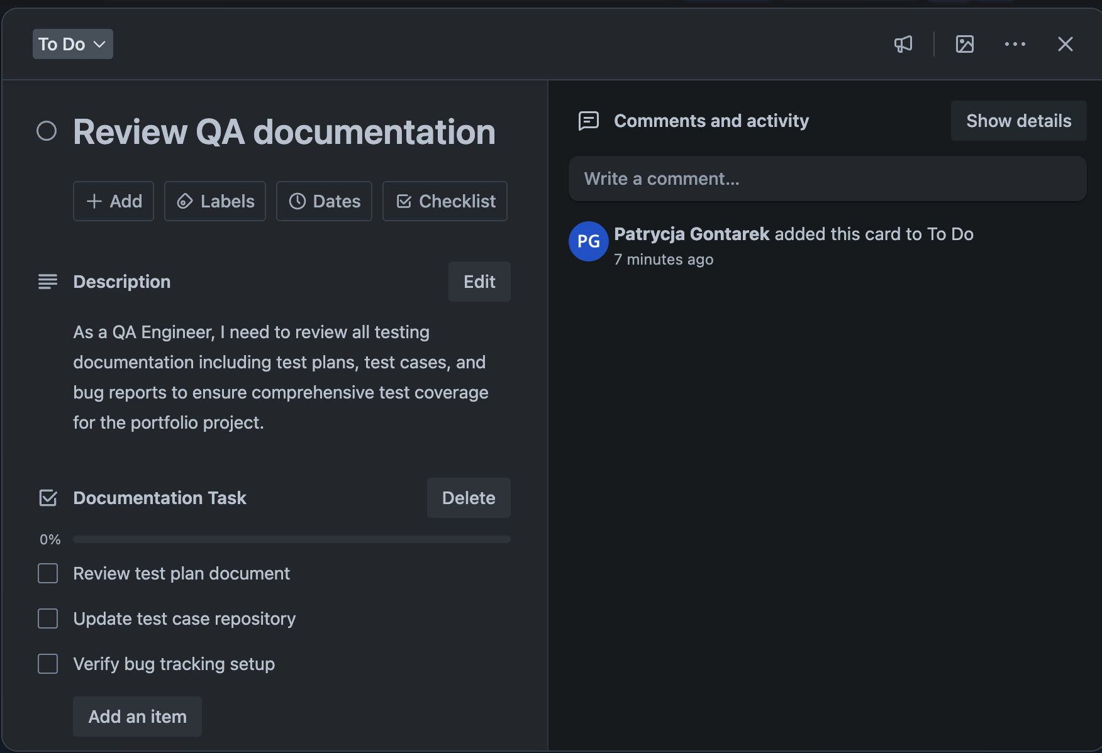Viewport: 1102px width, 753px height.
Task: Click the Add button
Action: (x=113, y=201)
